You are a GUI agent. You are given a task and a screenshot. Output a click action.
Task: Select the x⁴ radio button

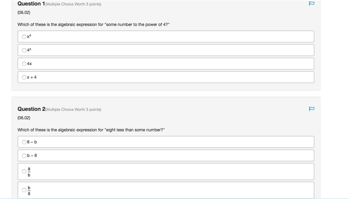pos(24,37)
